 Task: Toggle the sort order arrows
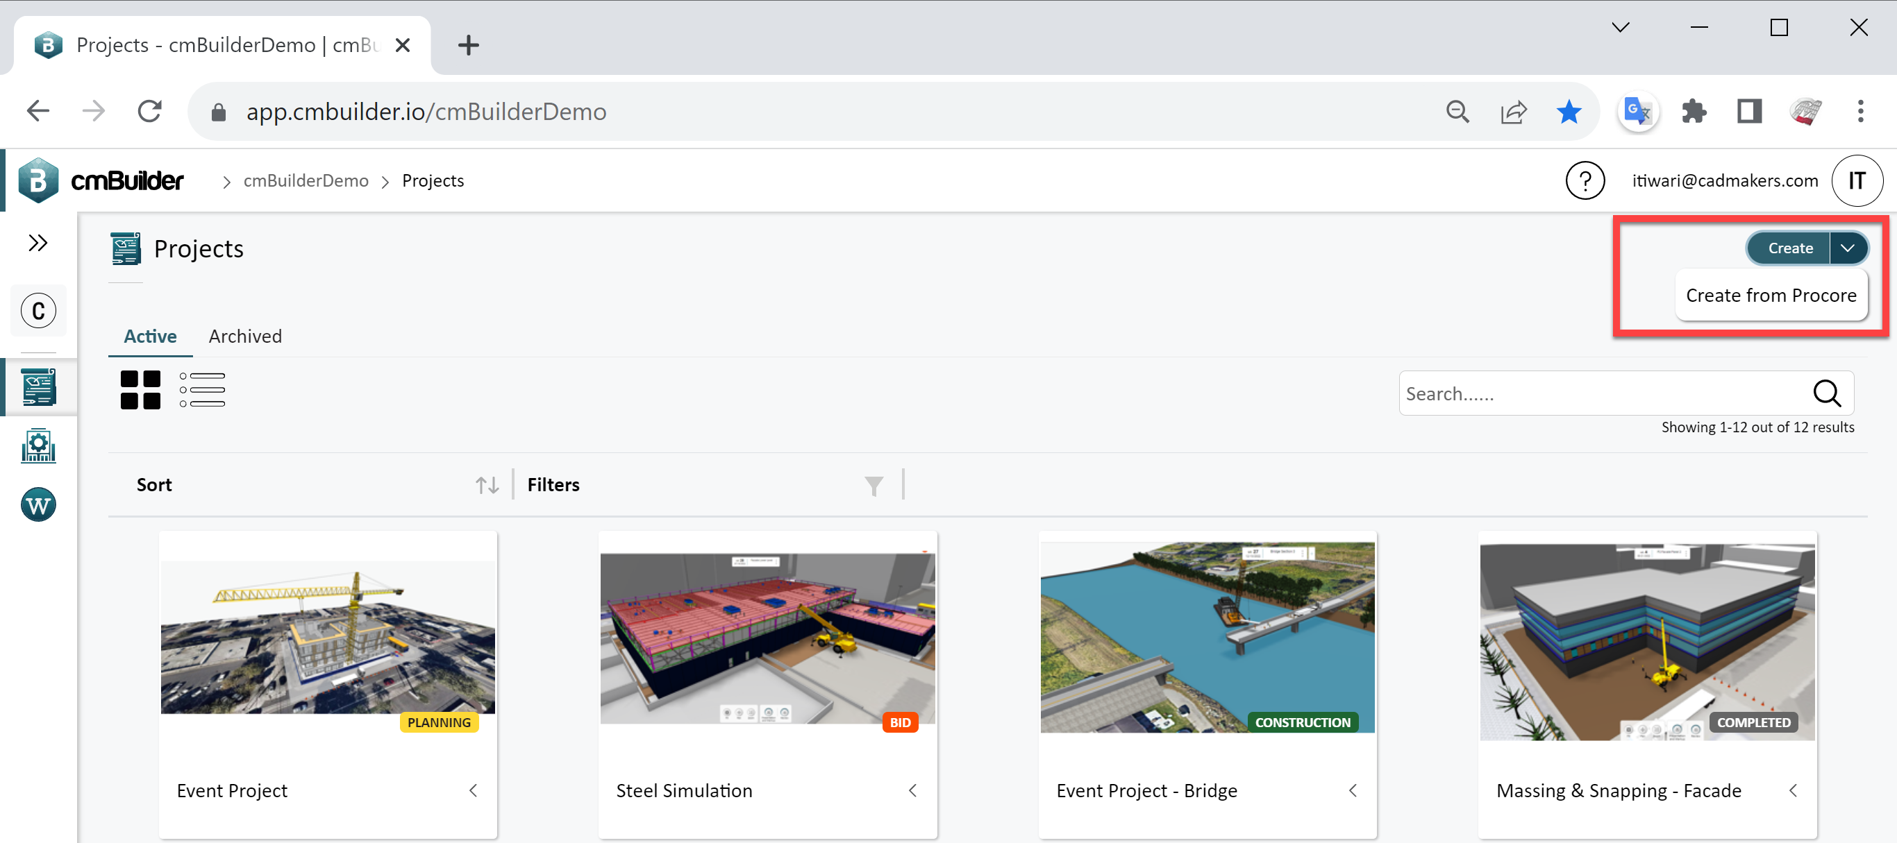487,485
